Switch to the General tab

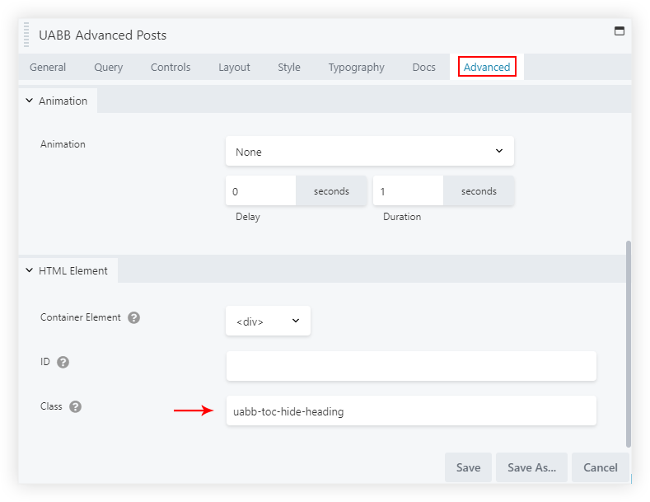click(x=48, y=68)
